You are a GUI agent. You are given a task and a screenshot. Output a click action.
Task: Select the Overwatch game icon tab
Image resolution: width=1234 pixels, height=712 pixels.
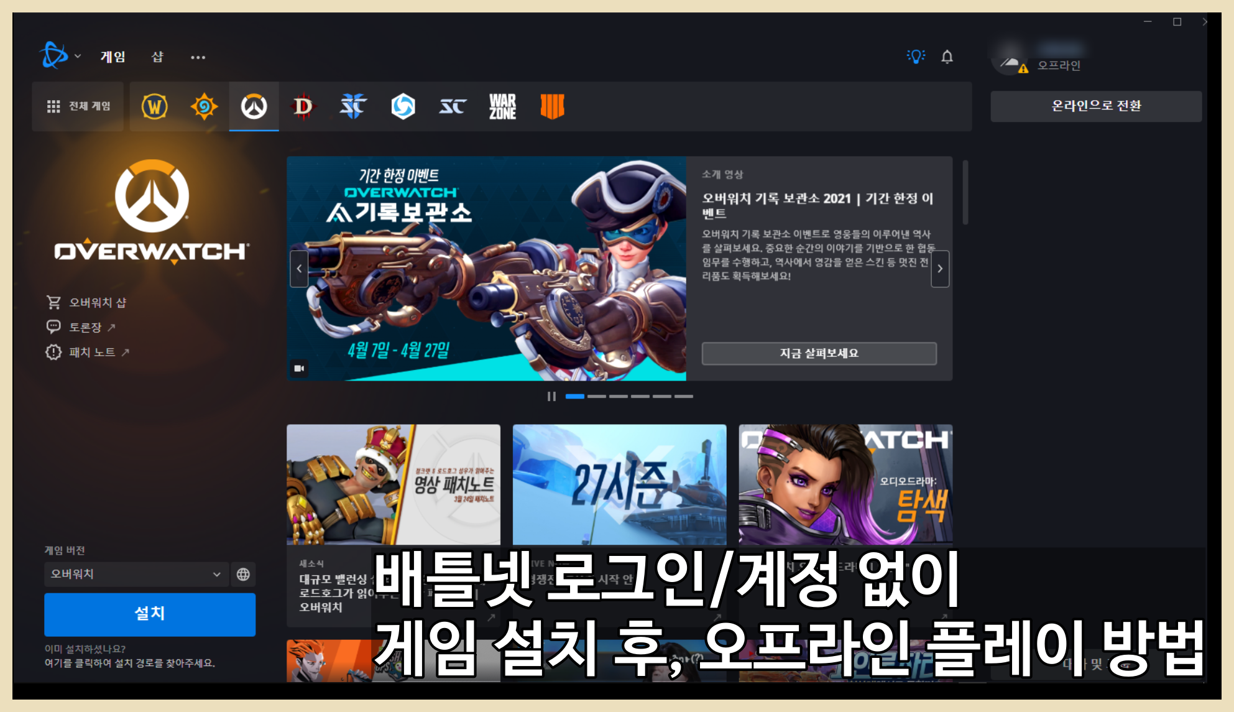[254, 106]
